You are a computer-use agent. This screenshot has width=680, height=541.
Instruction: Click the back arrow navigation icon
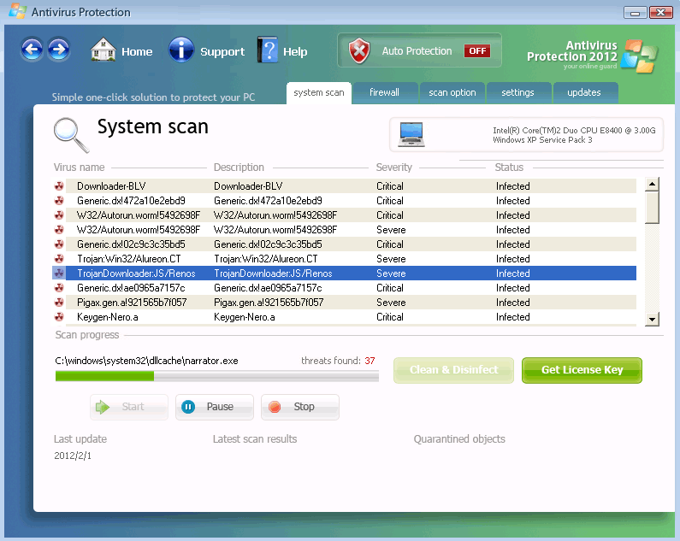32,50
